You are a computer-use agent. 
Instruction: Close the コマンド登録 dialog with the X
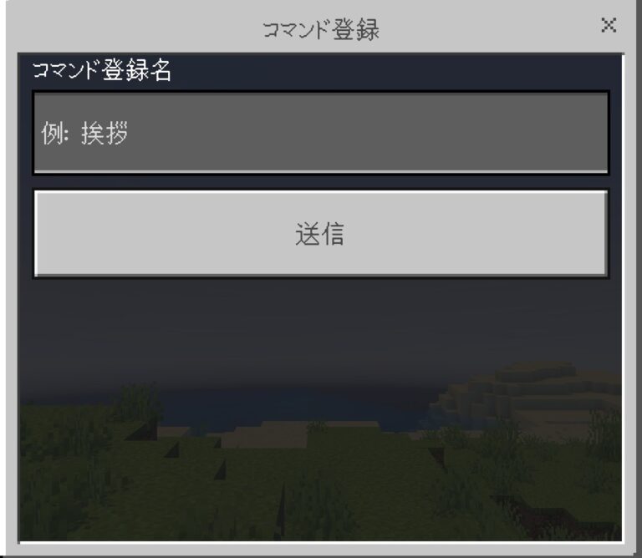pyautogui.click(x=609, y=25)
